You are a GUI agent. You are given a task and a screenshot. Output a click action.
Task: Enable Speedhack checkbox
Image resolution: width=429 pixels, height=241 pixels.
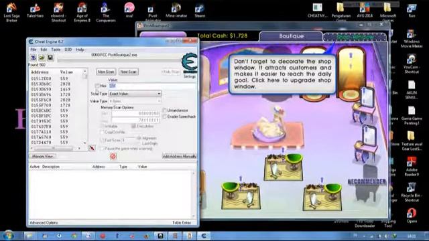[x=164, y=116]
